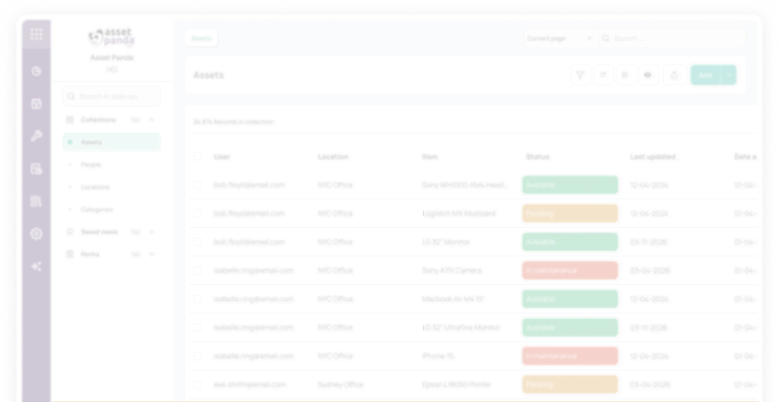Open the document report icon in sidebar
The width and height of the screenshot is (779, 402).
coord(36,169)
